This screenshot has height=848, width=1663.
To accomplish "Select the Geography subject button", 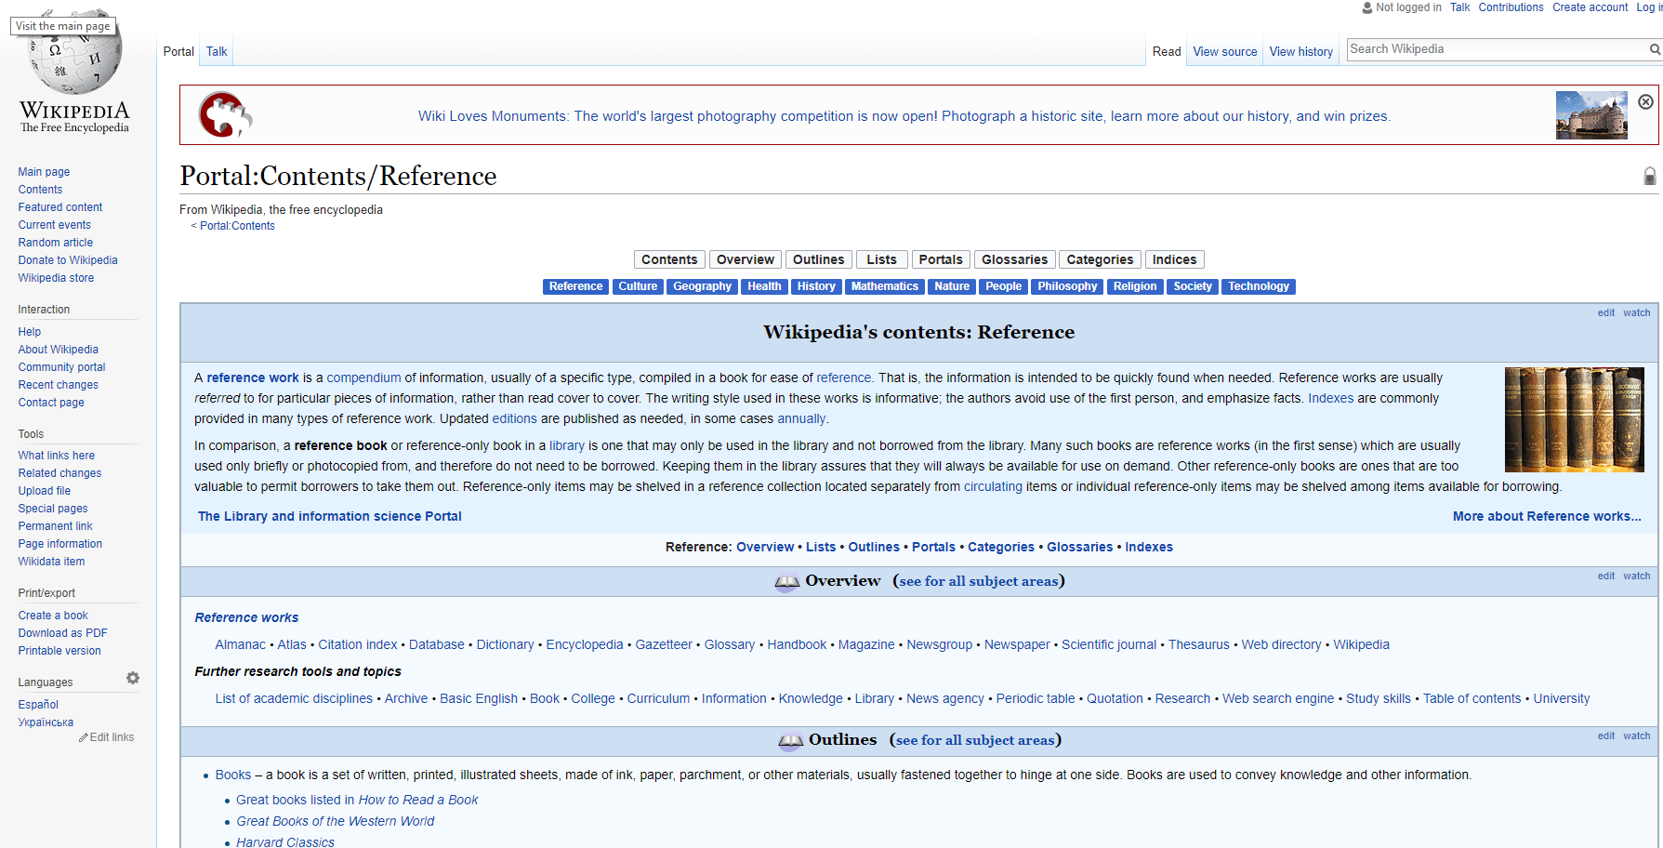I will 702,286.
